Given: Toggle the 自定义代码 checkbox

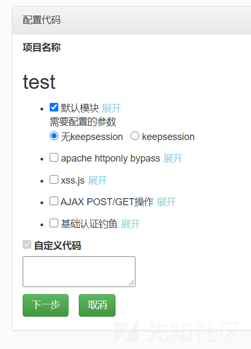Looking at the screenshot, I should click(x=27, y=245).
